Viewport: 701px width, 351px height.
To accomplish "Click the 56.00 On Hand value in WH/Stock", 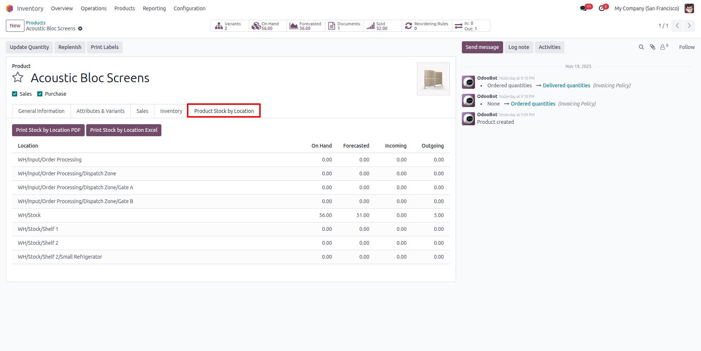I will pos(326,215).
